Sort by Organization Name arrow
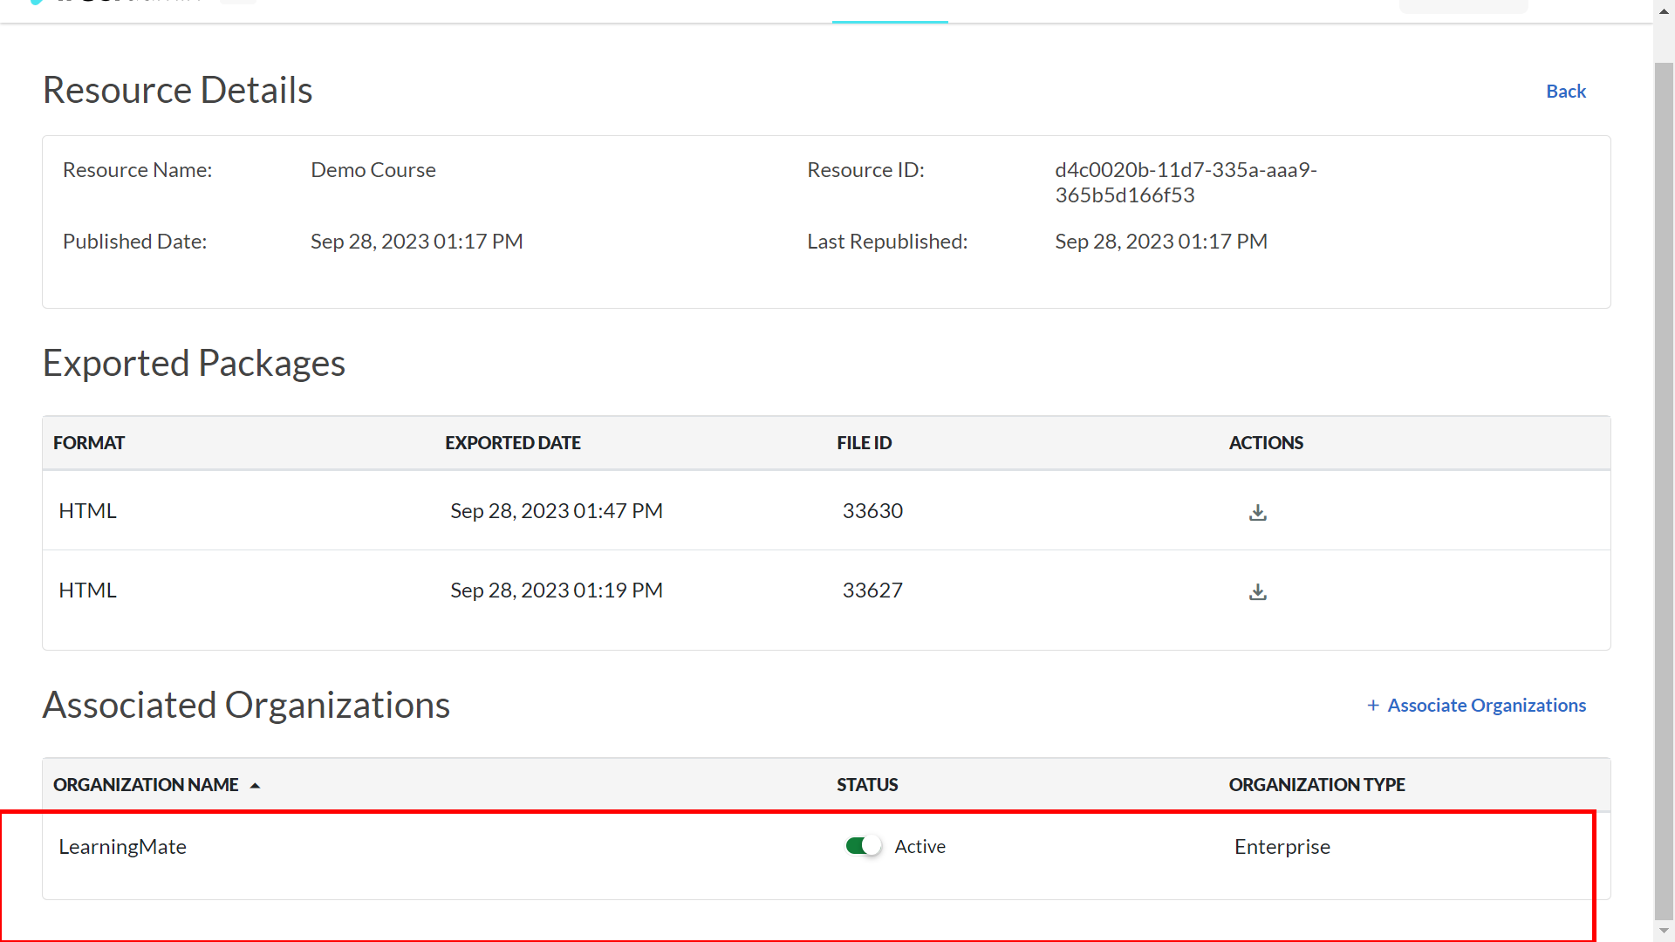This screenshot has height=942, width=1675. coord(255,786)
